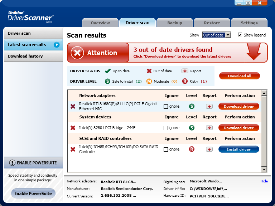The height and width of the screenshot is (206, 275).
Task: Click the report icon for Intel PCI Bridge
Action: pos(209,128)
